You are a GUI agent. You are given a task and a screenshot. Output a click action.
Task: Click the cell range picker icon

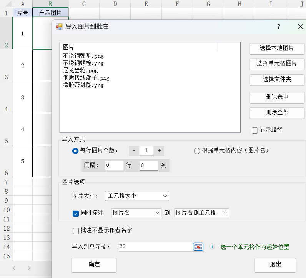[x=198, y=247]
